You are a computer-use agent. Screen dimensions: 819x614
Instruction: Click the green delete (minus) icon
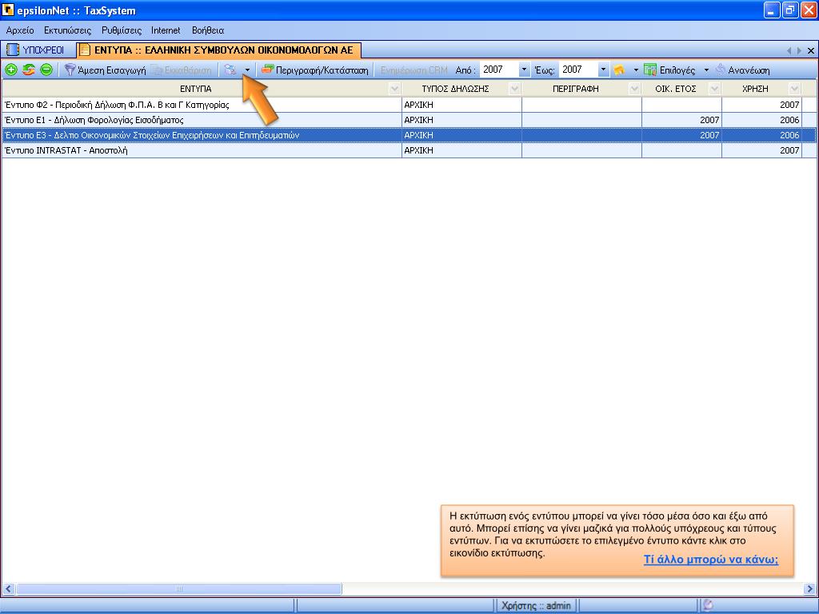click(46, 70)
